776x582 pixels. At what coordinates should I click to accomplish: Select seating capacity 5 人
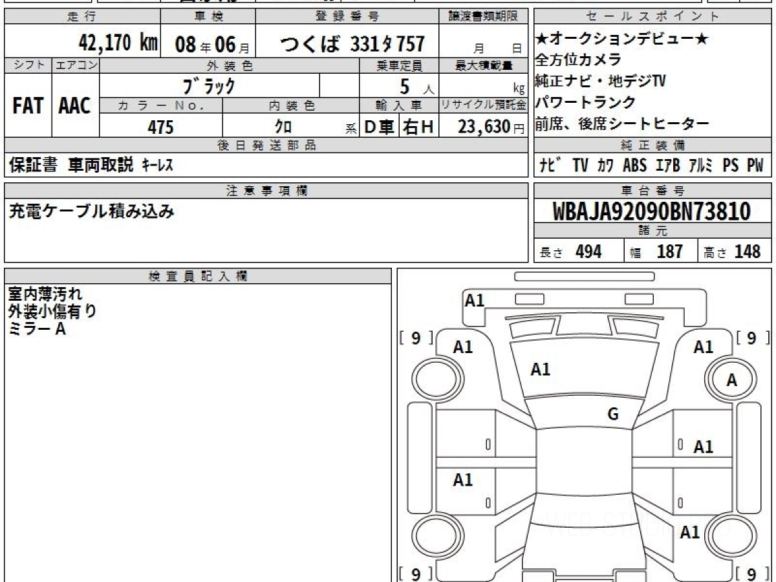pyautogui.click(x=417, y=86)
